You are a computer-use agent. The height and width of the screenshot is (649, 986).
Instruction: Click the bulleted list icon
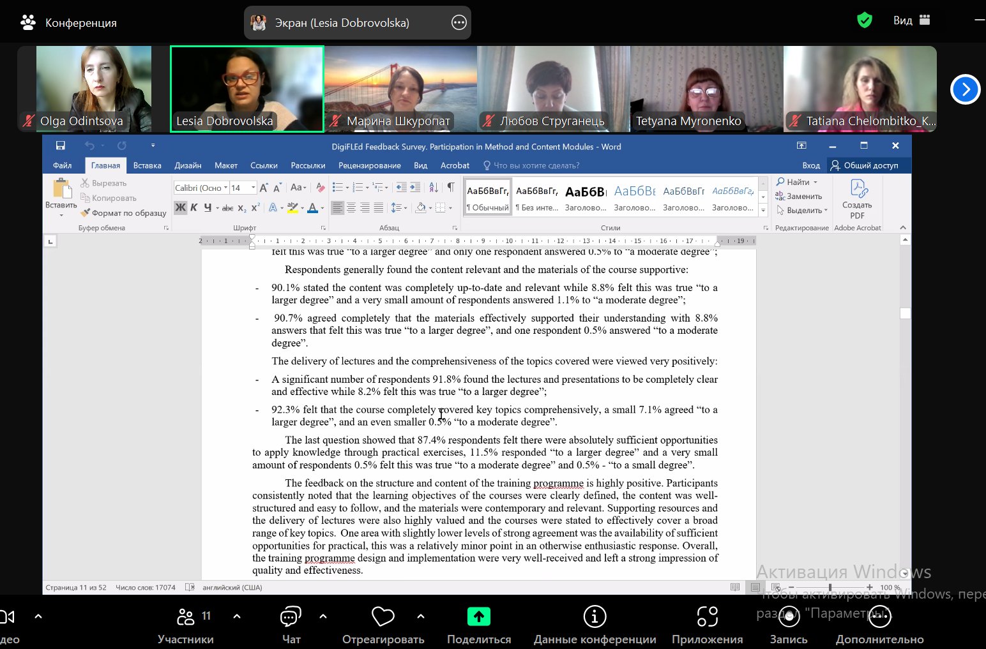click(338, 188)
